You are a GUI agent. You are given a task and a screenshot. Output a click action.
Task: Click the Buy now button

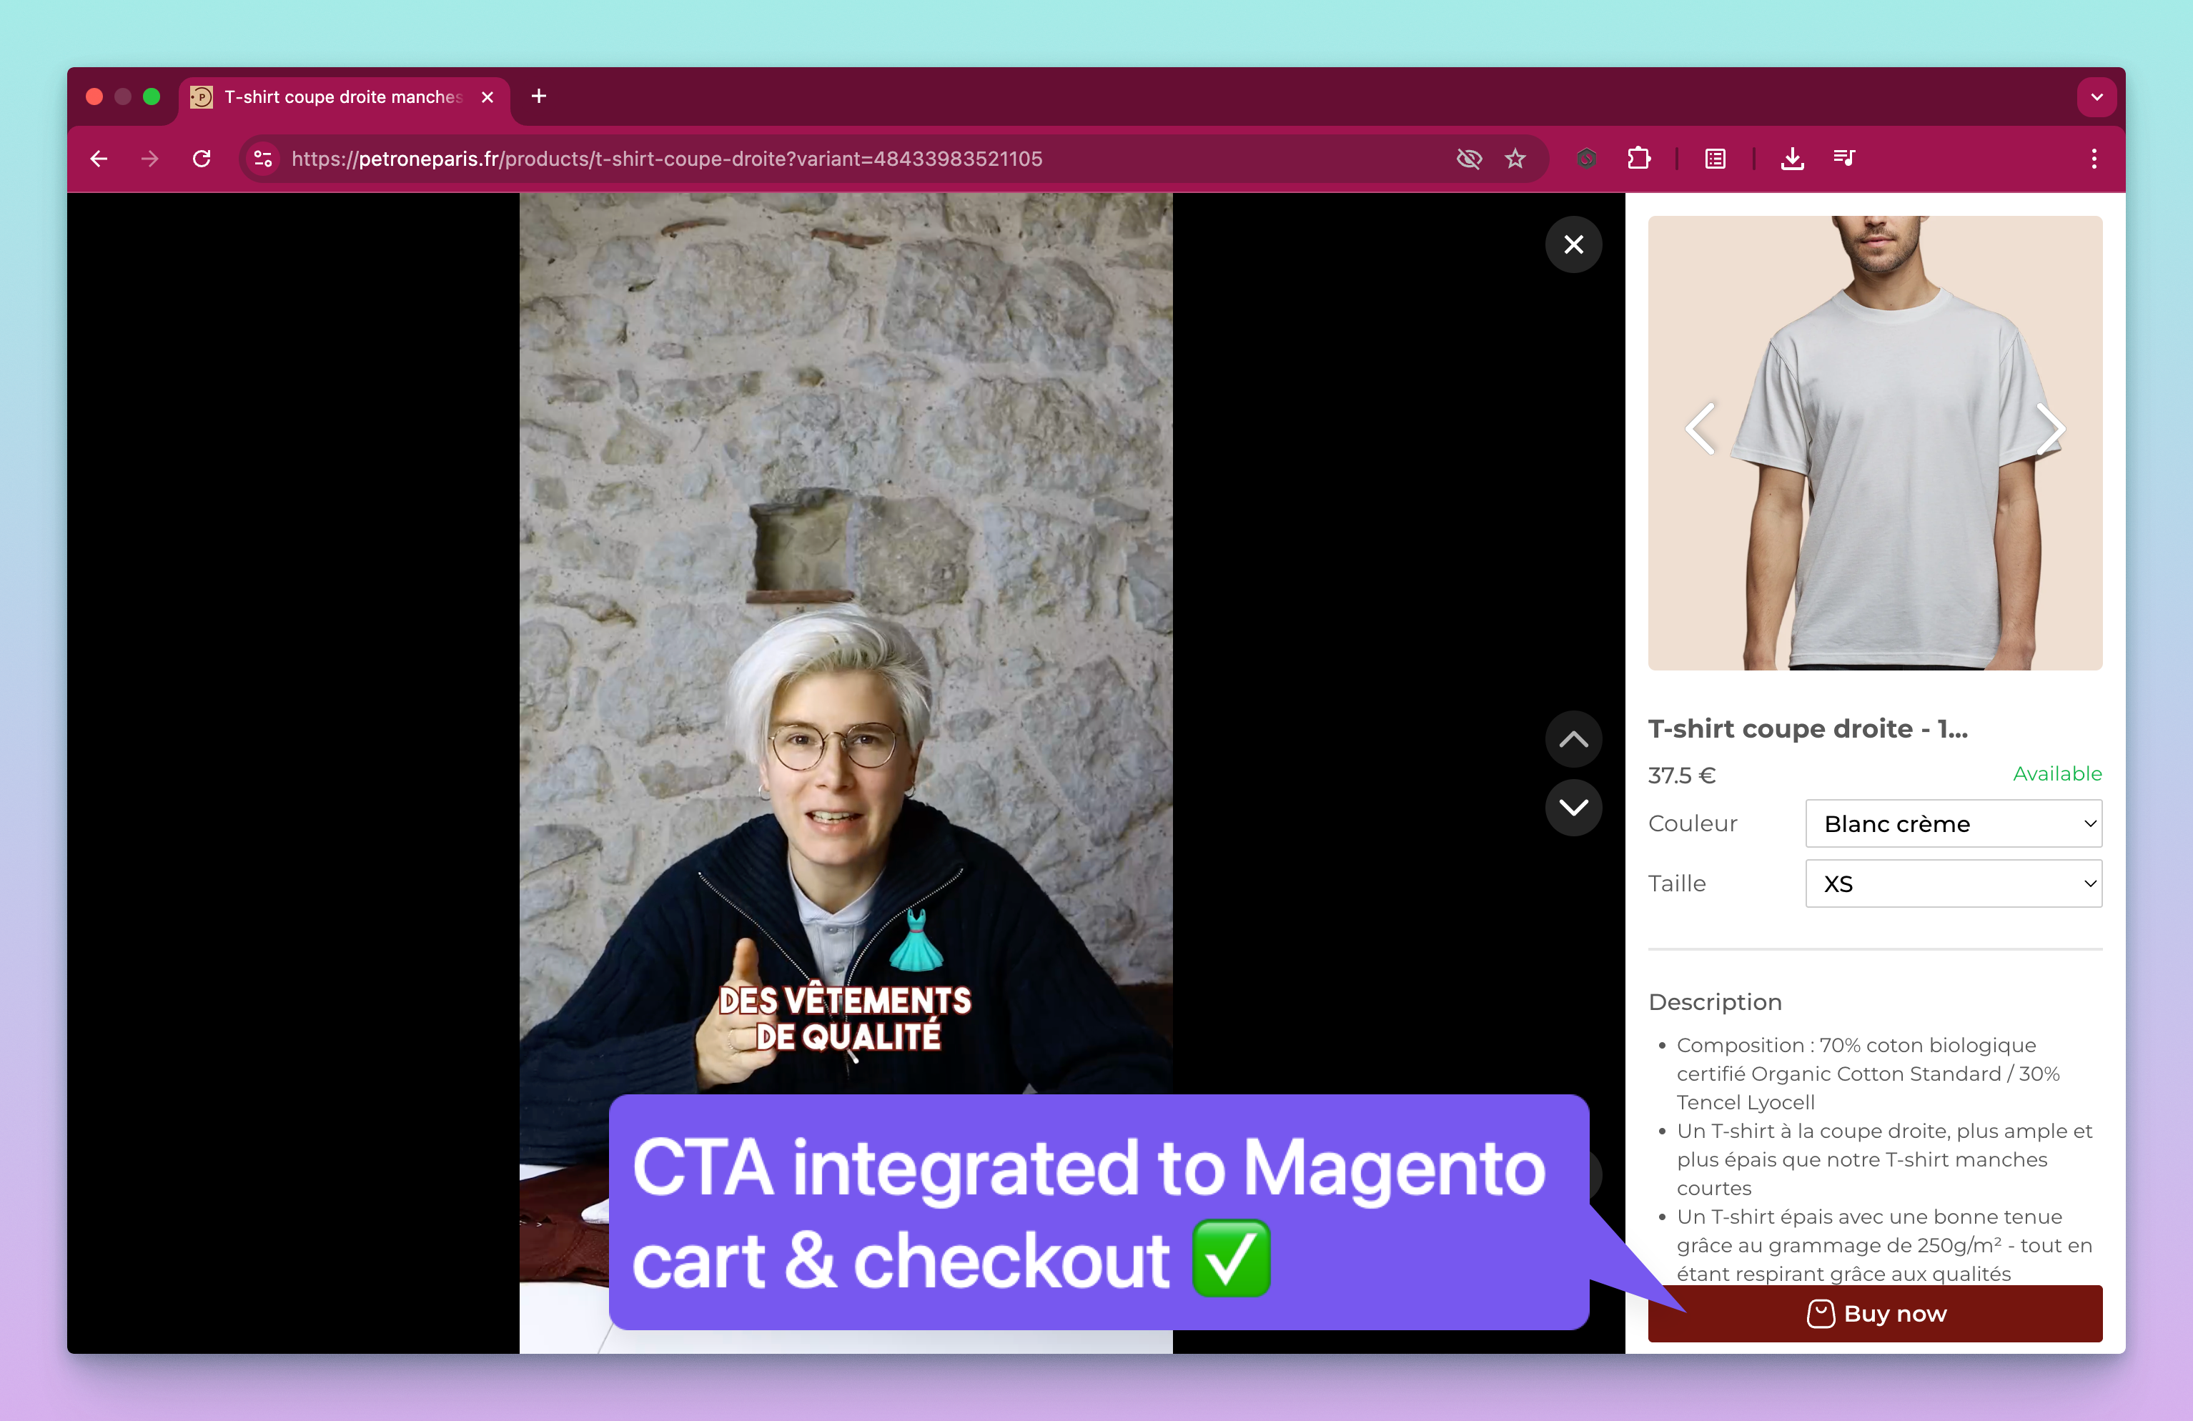coord(1875,1313)
